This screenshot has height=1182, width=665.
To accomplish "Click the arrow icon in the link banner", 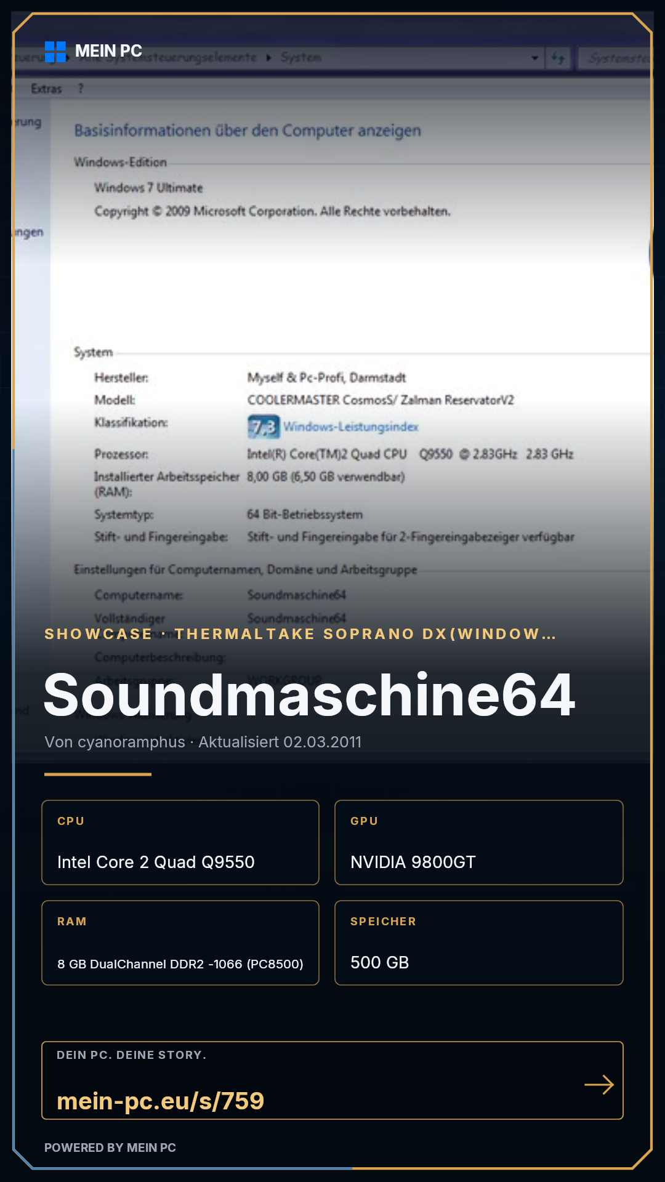I will (x=599, y=1085).
